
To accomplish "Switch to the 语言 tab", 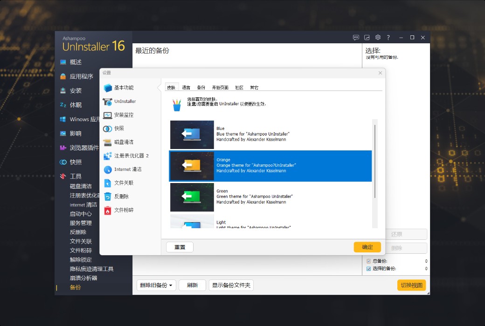I will 186,88.
